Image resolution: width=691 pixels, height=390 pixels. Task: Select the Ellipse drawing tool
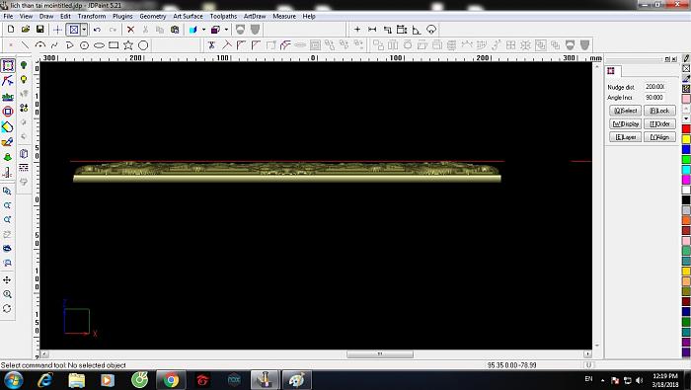[x=99, y=45]
